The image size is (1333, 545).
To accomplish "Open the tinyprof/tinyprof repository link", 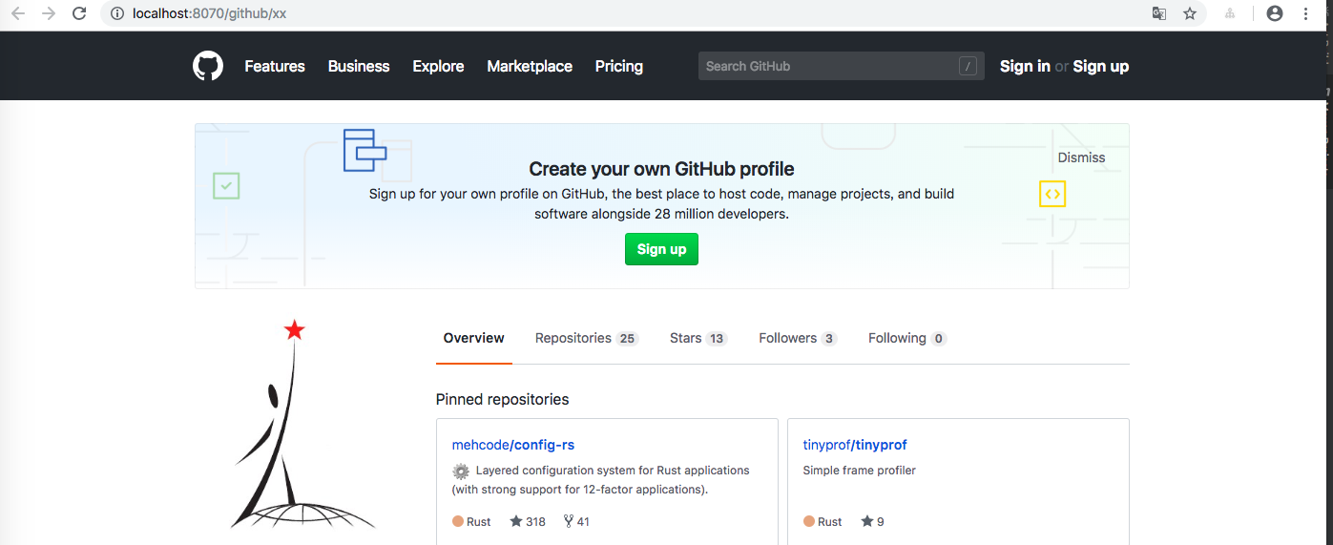I will pyautogui.click(x=855, y=445).
